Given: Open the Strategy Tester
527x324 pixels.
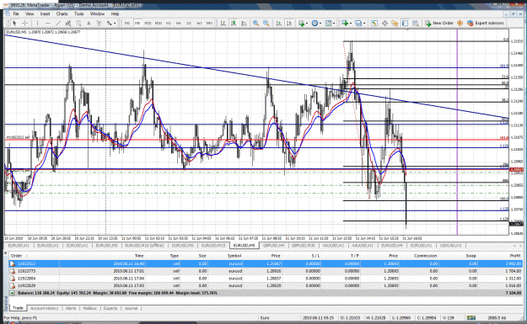Looking at the screenshot, I should (x=416, y=24).
